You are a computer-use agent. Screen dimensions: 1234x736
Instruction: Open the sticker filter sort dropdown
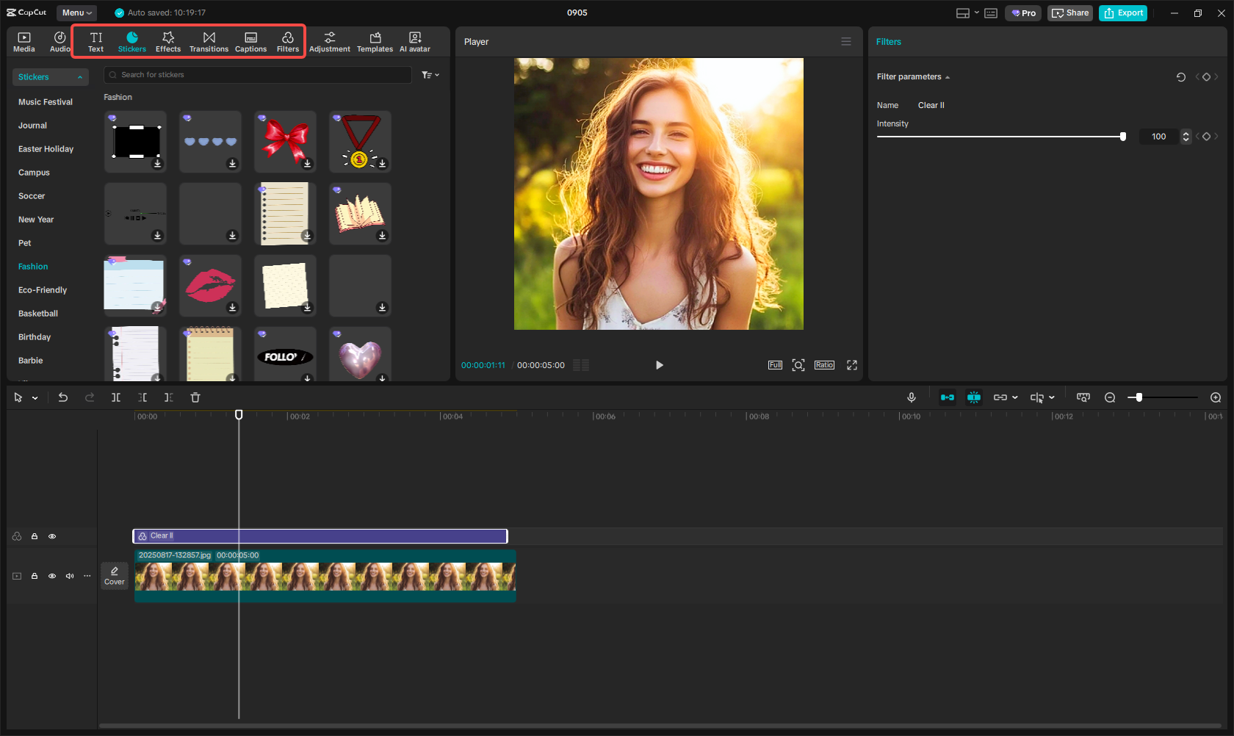click(430, 74)
